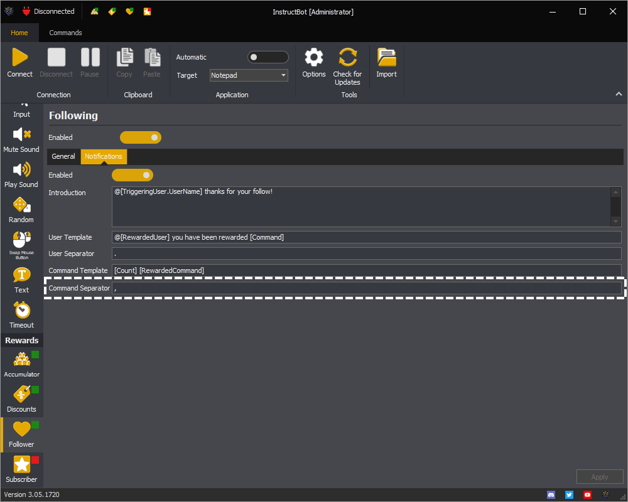Screen dimensions: 628x502
Task: Toggle the Automatic application switch
Action: (x=268, y=57)
